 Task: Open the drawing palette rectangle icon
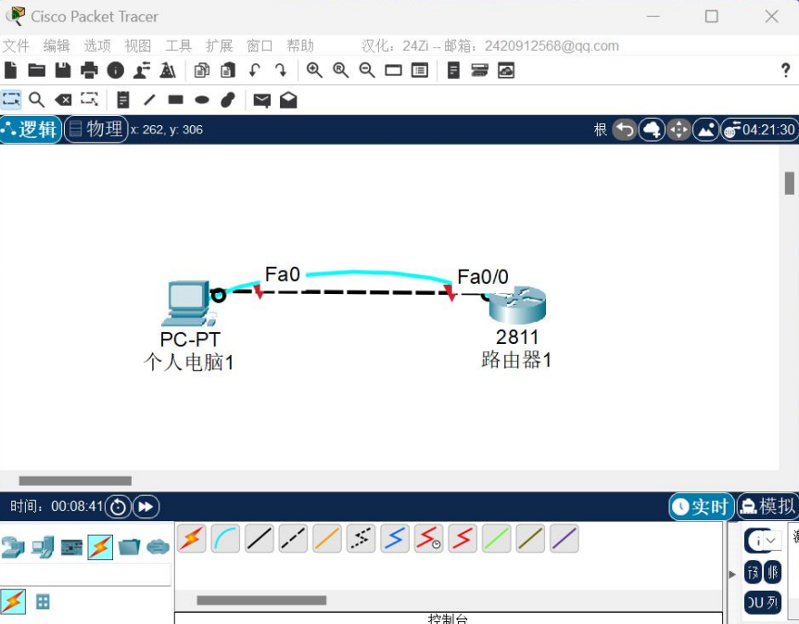393,70
